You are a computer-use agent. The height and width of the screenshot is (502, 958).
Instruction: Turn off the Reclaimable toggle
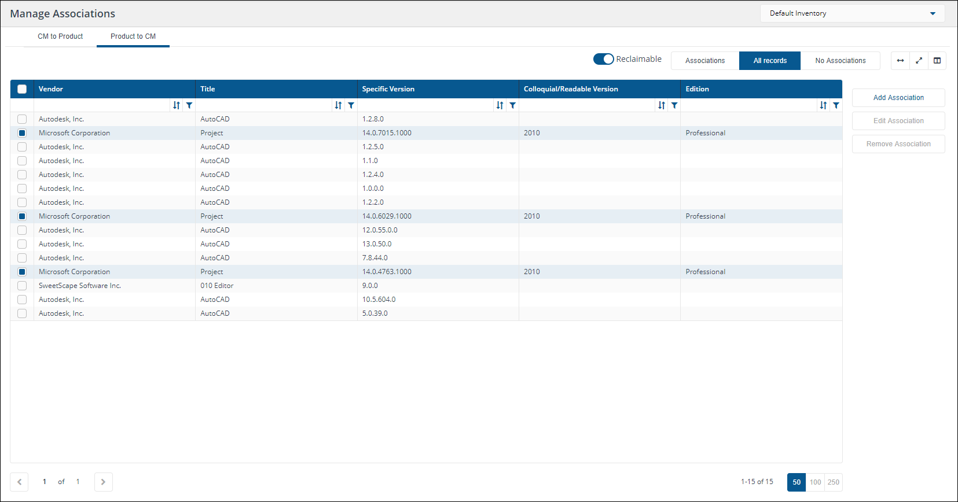(603, 59)
